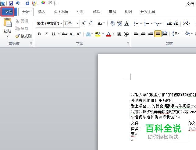Open the 剪贴板 dialog launcher
Screen dimensions: 196x150
(x=31, y=44)
